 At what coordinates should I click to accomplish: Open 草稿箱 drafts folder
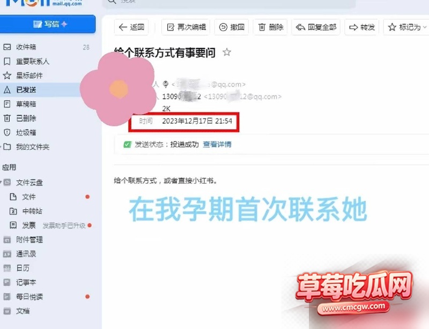(x=26, y=104)
